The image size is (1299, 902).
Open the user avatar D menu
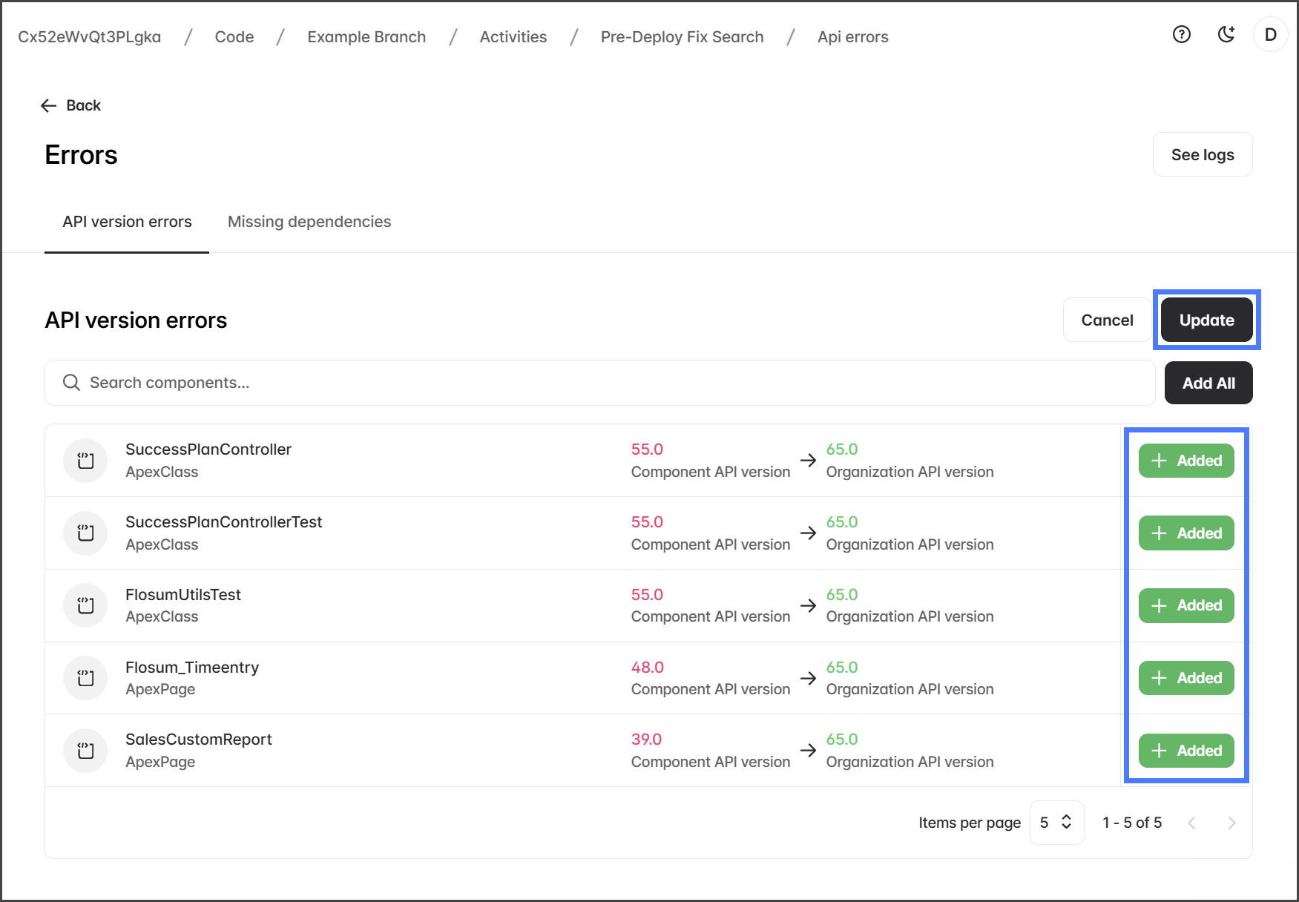click(1270, 35)
